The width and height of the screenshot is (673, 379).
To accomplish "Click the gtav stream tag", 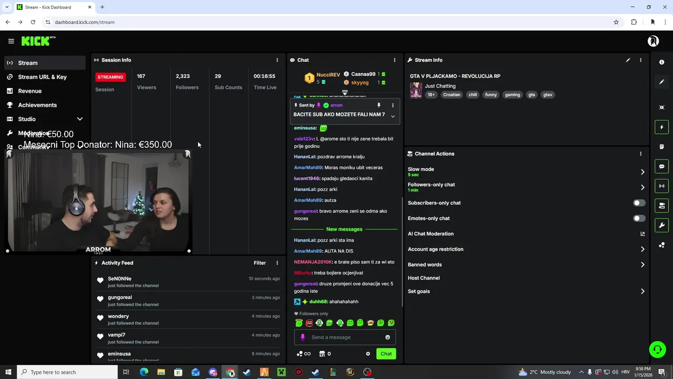I will 547,95.
